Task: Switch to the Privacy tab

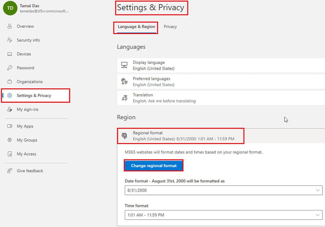Action: (x=170, y=27)
